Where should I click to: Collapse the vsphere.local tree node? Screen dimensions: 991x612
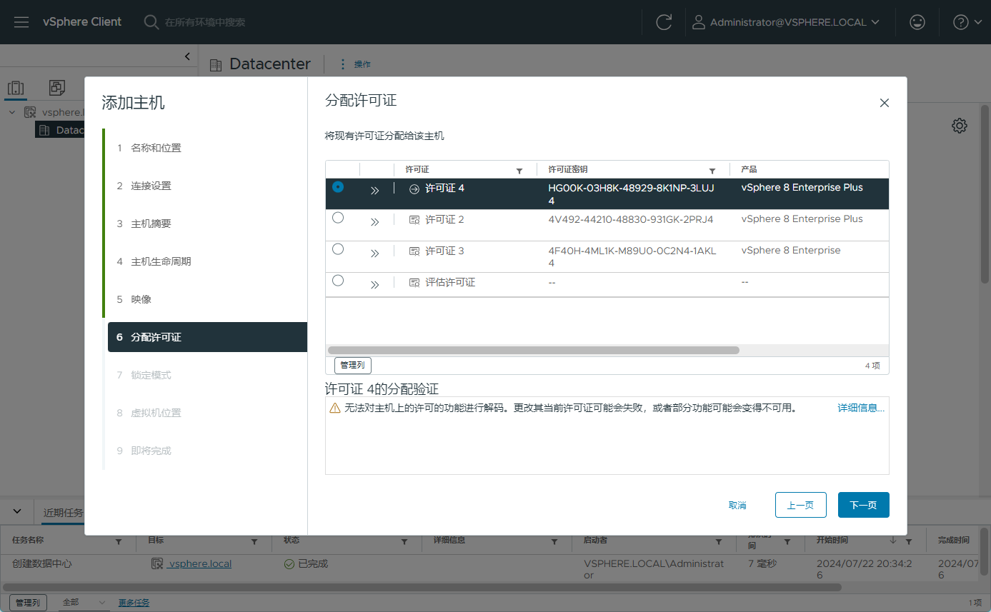click(12, 112)
